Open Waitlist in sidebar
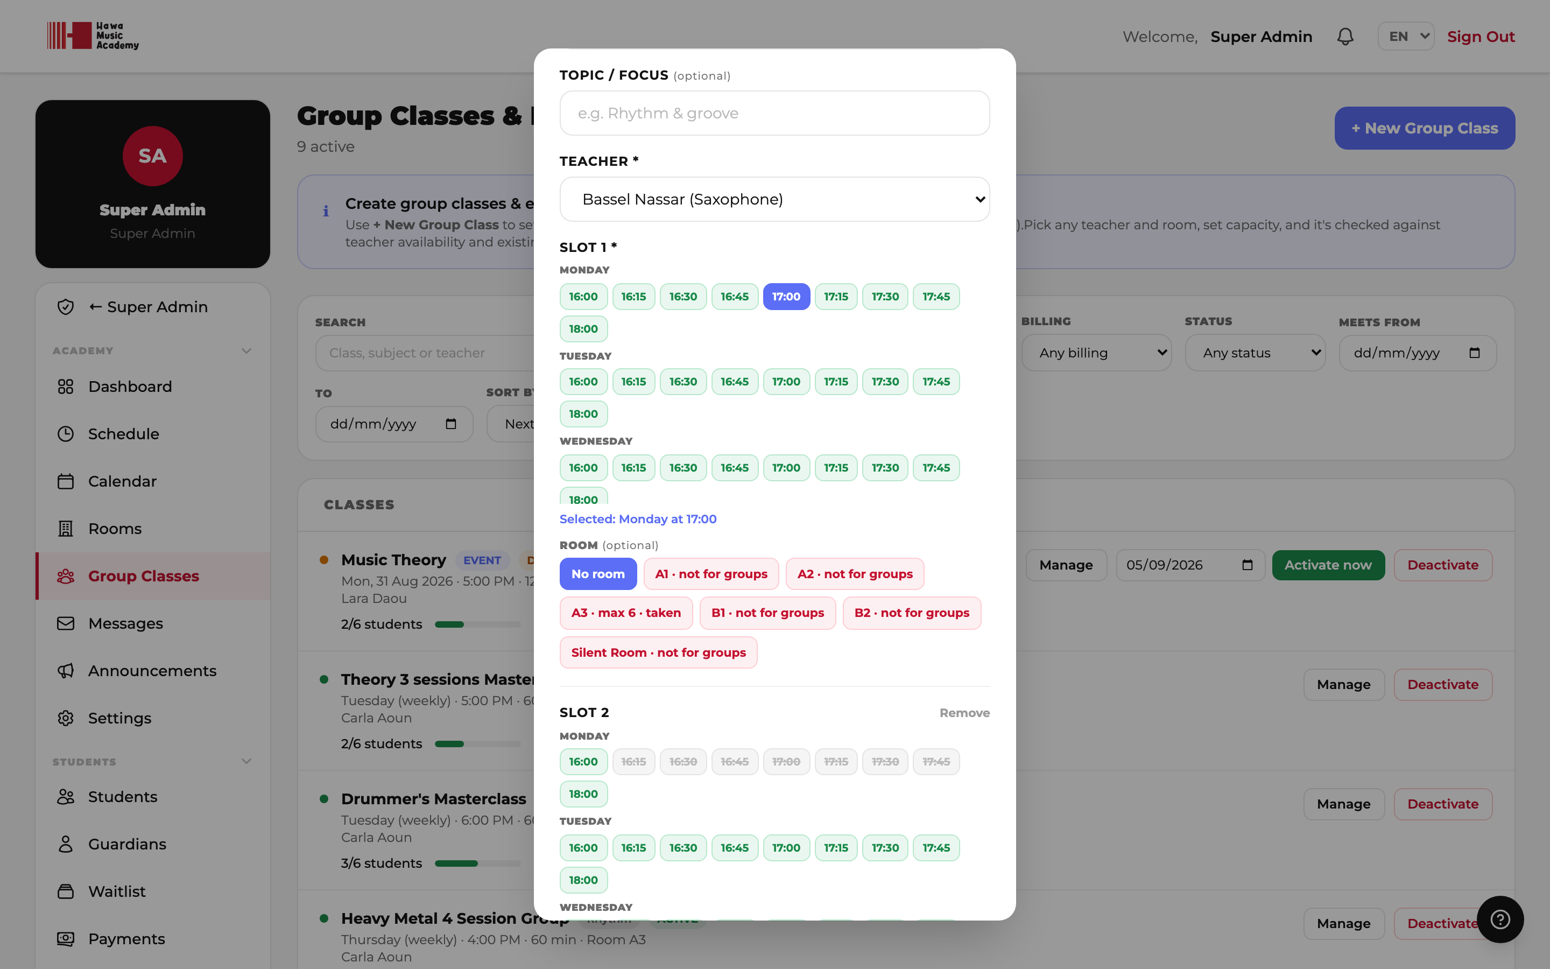 pyautogui.click(x=152, y=891)
